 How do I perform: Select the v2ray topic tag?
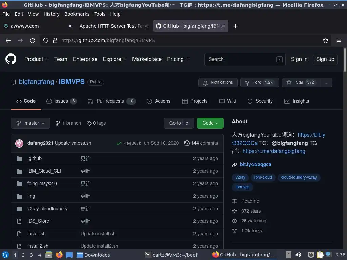pyautogui.click(x=240, y=177)
